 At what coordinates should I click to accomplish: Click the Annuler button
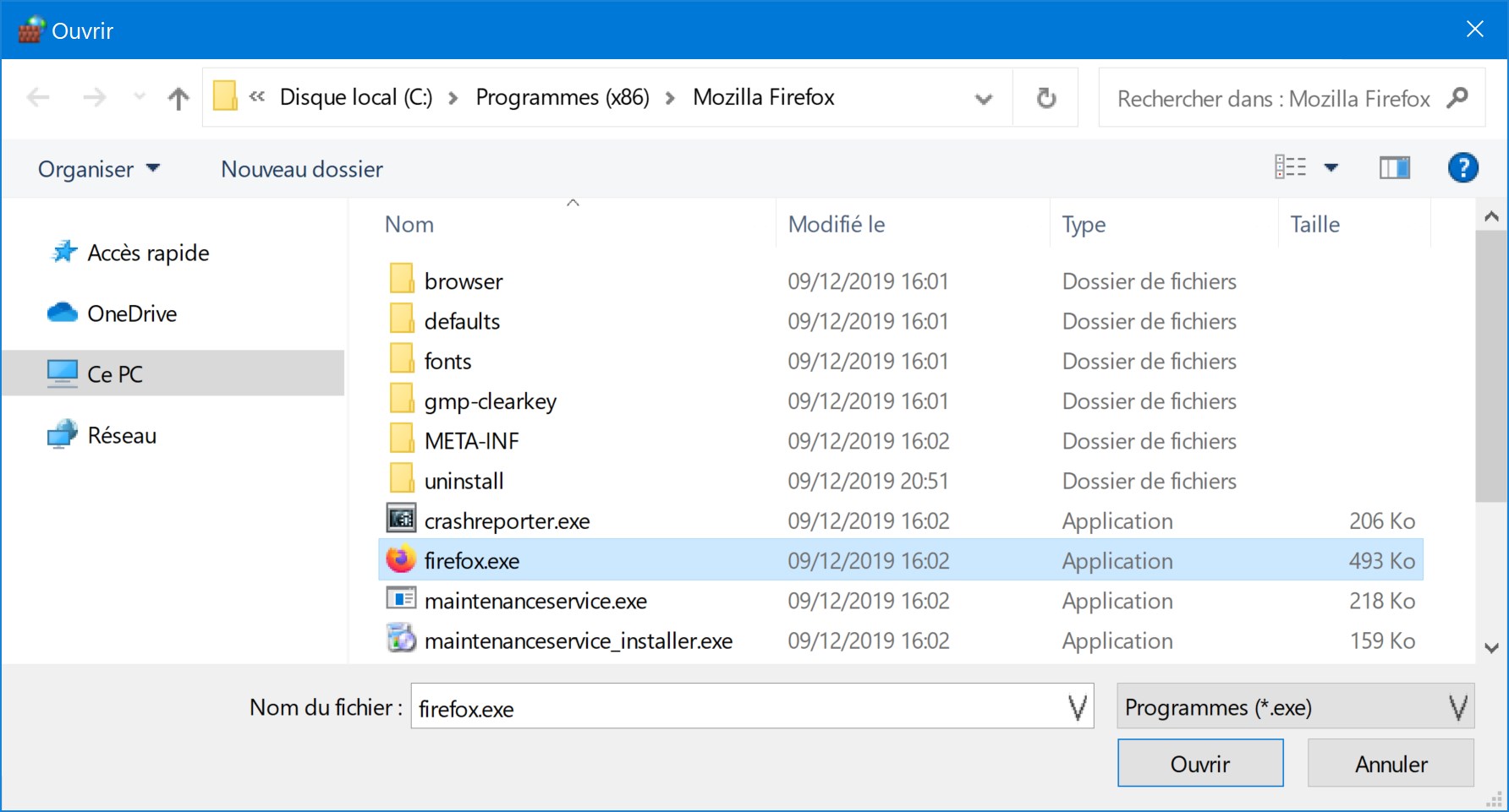click(1391, 763)
